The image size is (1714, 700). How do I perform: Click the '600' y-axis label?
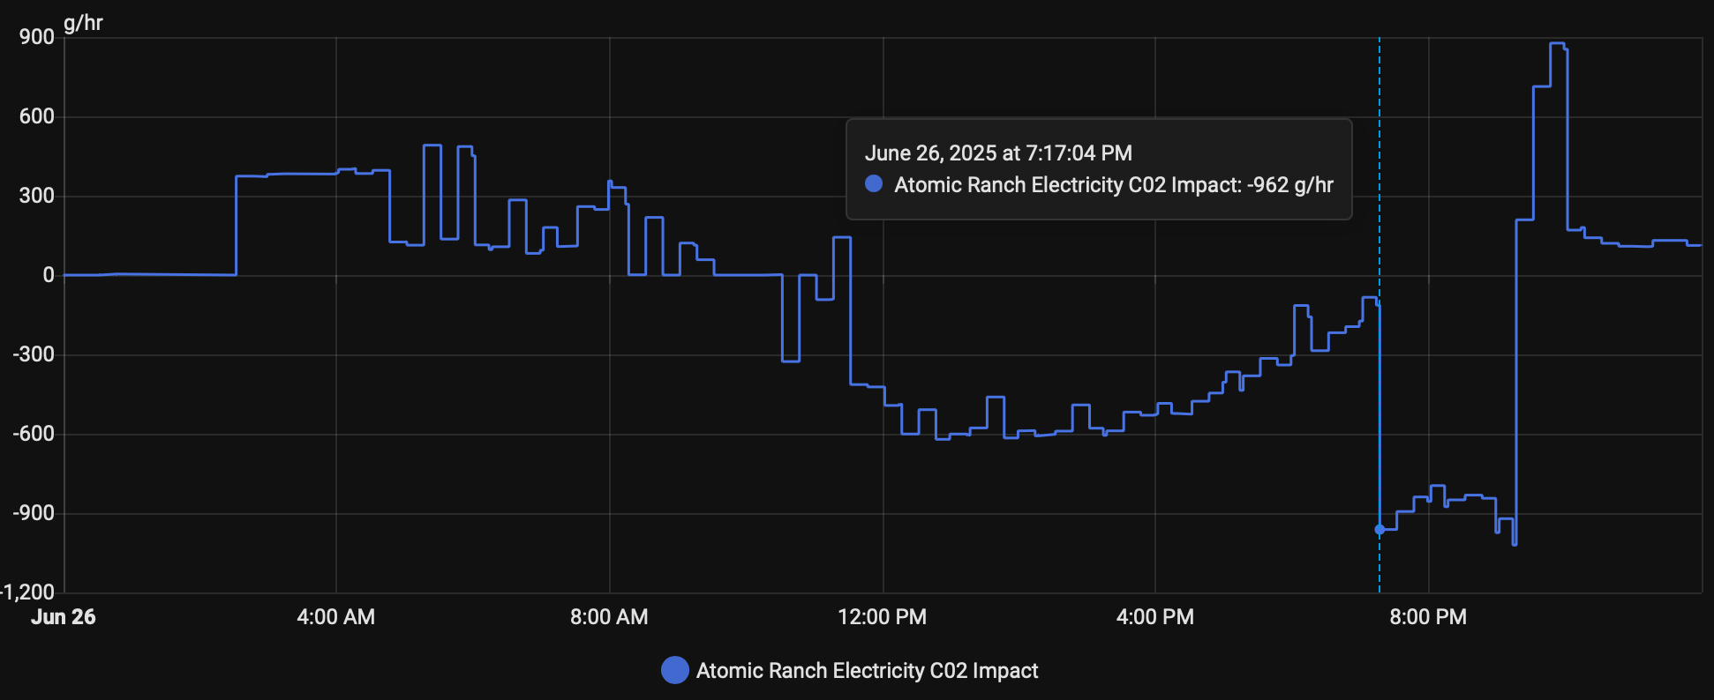click(37, 116)
